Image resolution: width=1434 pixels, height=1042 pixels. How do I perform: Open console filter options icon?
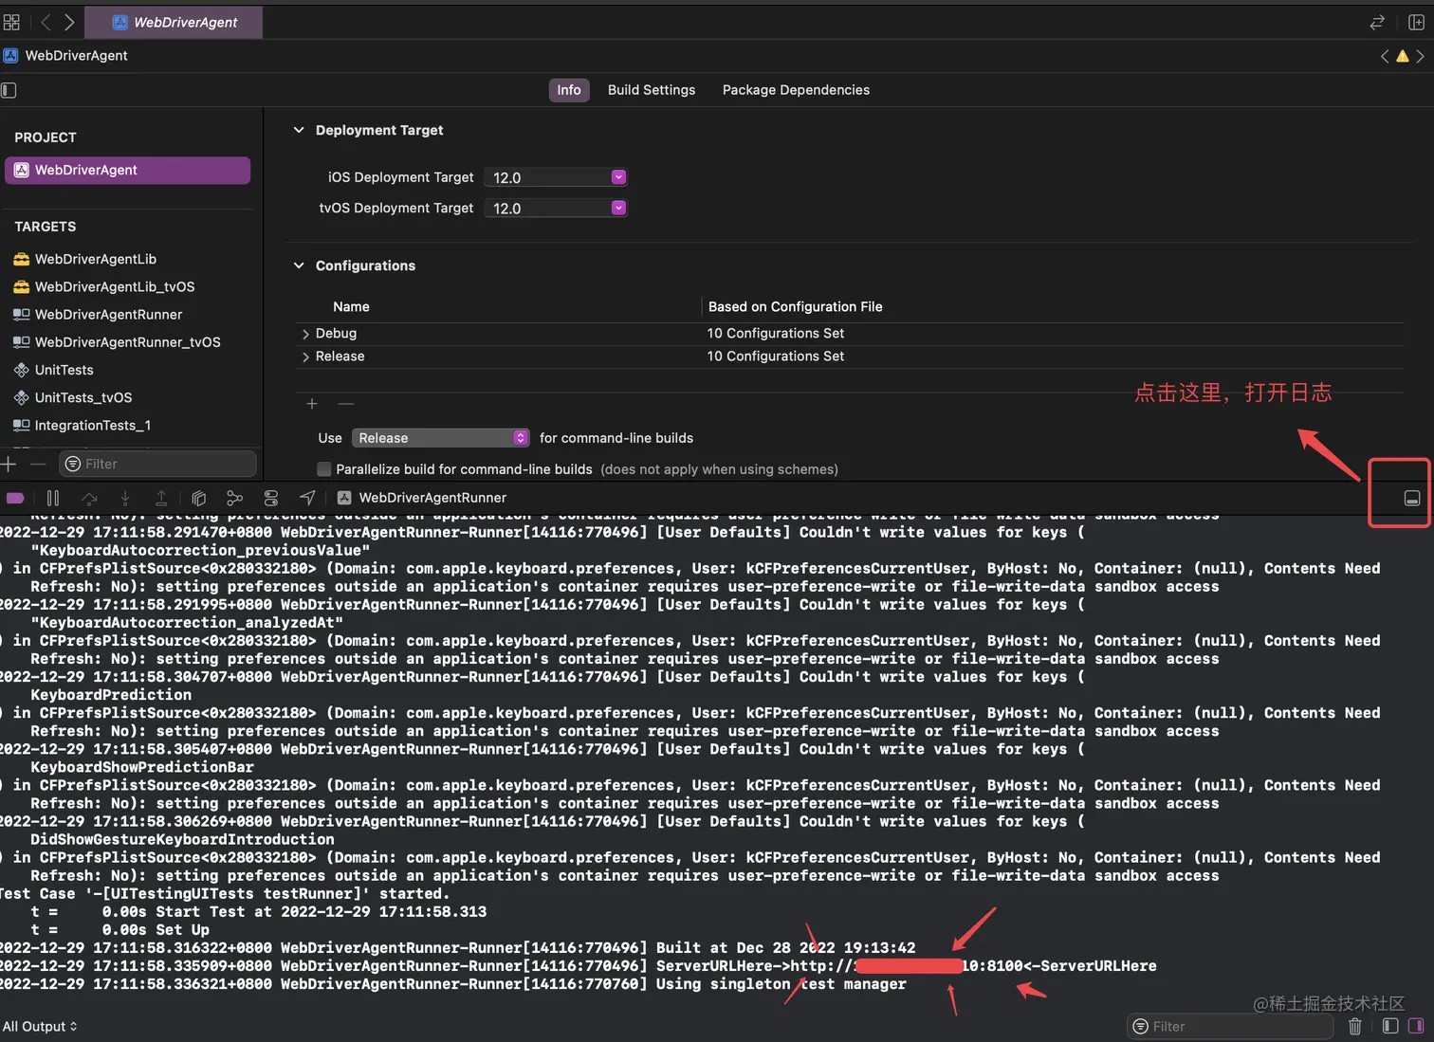[1141, 1026]
